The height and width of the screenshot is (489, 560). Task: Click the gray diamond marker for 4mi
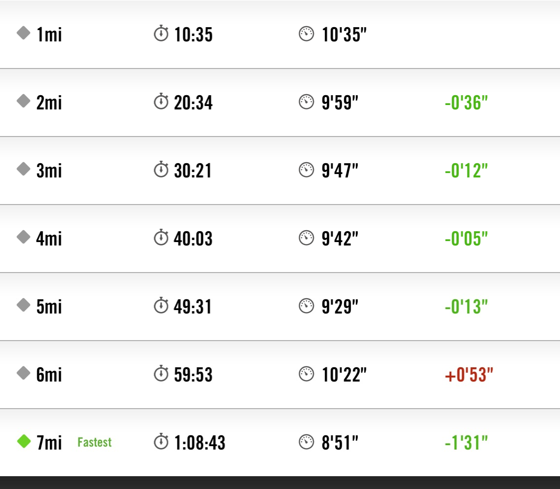(x=24, y=237)
